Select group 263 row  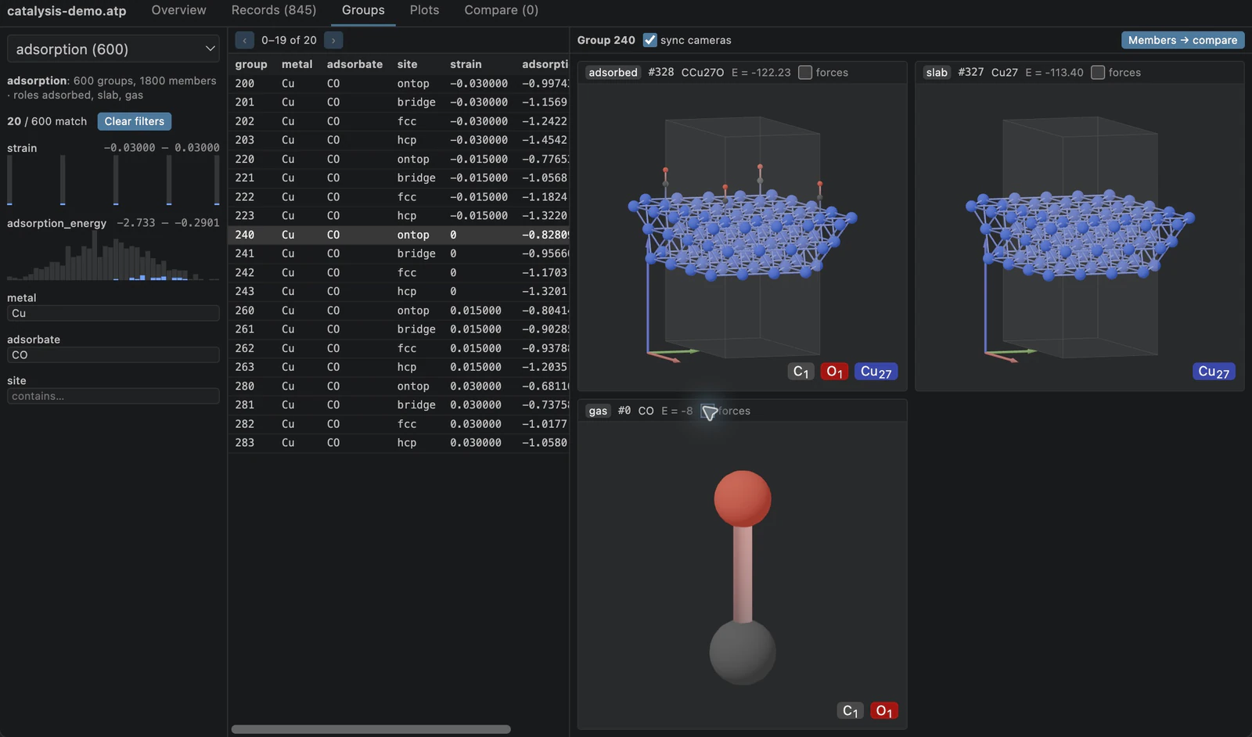(399, 367)
